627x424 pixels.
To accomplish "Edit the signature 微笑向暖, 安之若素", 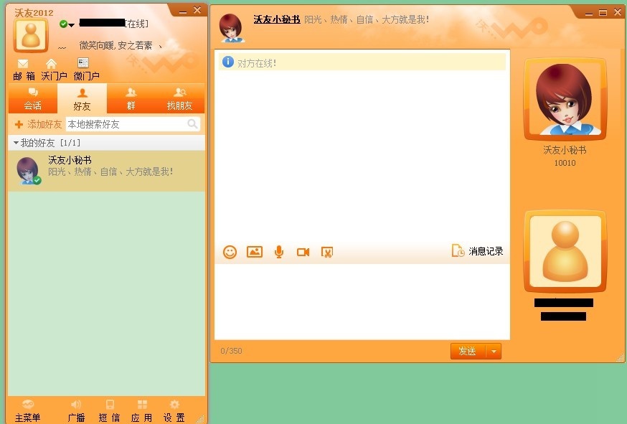I will 116,46.
